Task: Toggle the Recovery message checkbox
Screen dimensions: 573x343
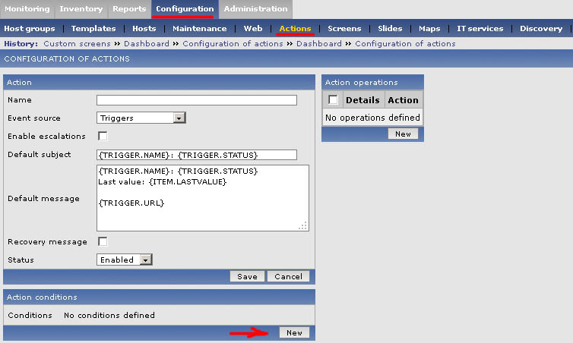Action: tap(103, 241)
